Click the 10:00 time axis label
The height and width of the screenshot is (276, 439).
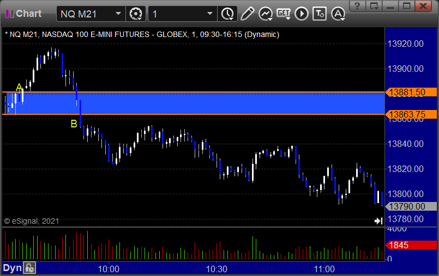109,269
